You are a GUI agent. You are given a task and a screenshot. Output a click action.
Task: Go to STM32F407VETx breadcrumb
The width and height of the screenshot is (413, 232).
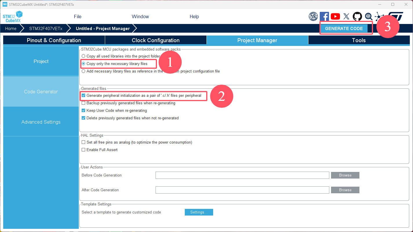click(46, 29)
